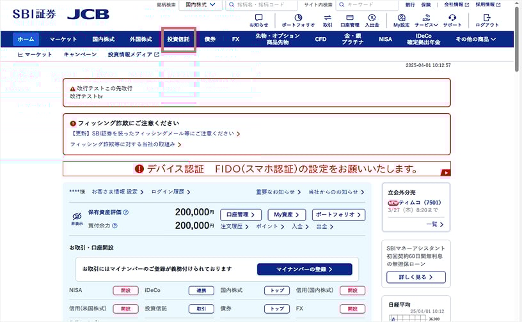Open the NISA nav tab
Viewport: 522px width, 322px height.
click(385, 39)
